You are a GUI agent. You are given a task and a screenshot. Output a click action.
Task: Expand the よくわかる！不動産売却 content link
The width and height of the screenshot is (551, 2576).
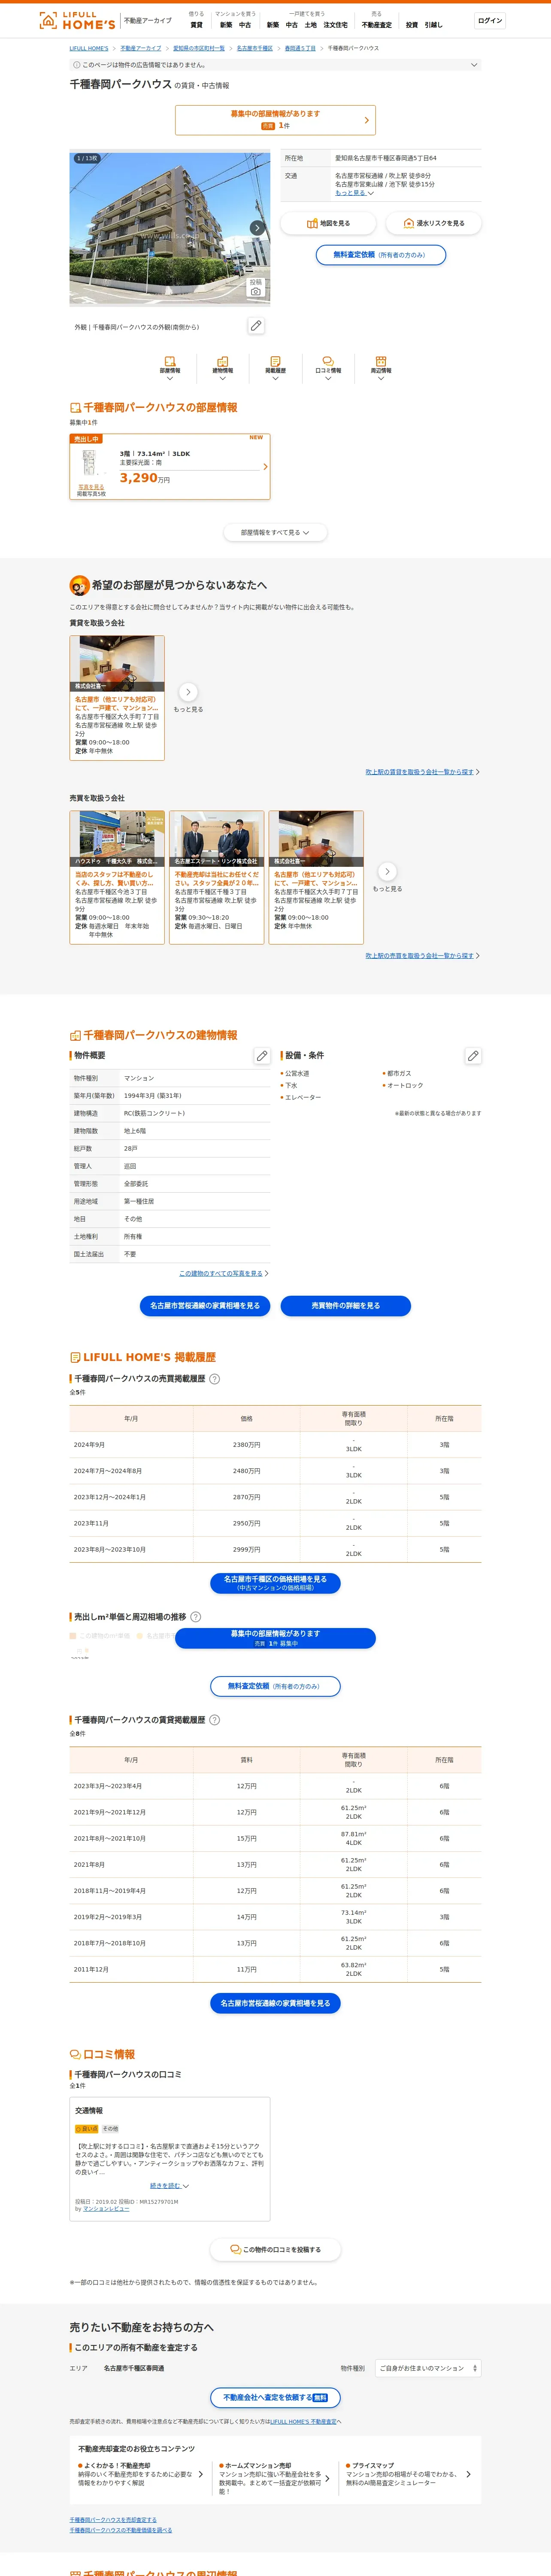click(x=140, y=2474)
